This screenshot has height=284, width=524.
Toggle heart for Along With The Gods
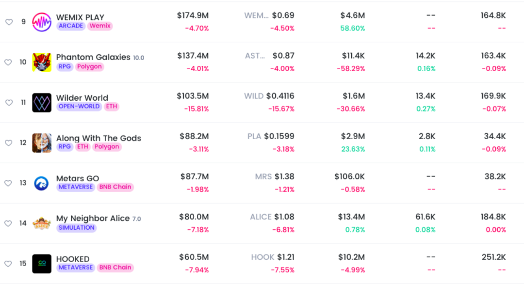point(8,142)
